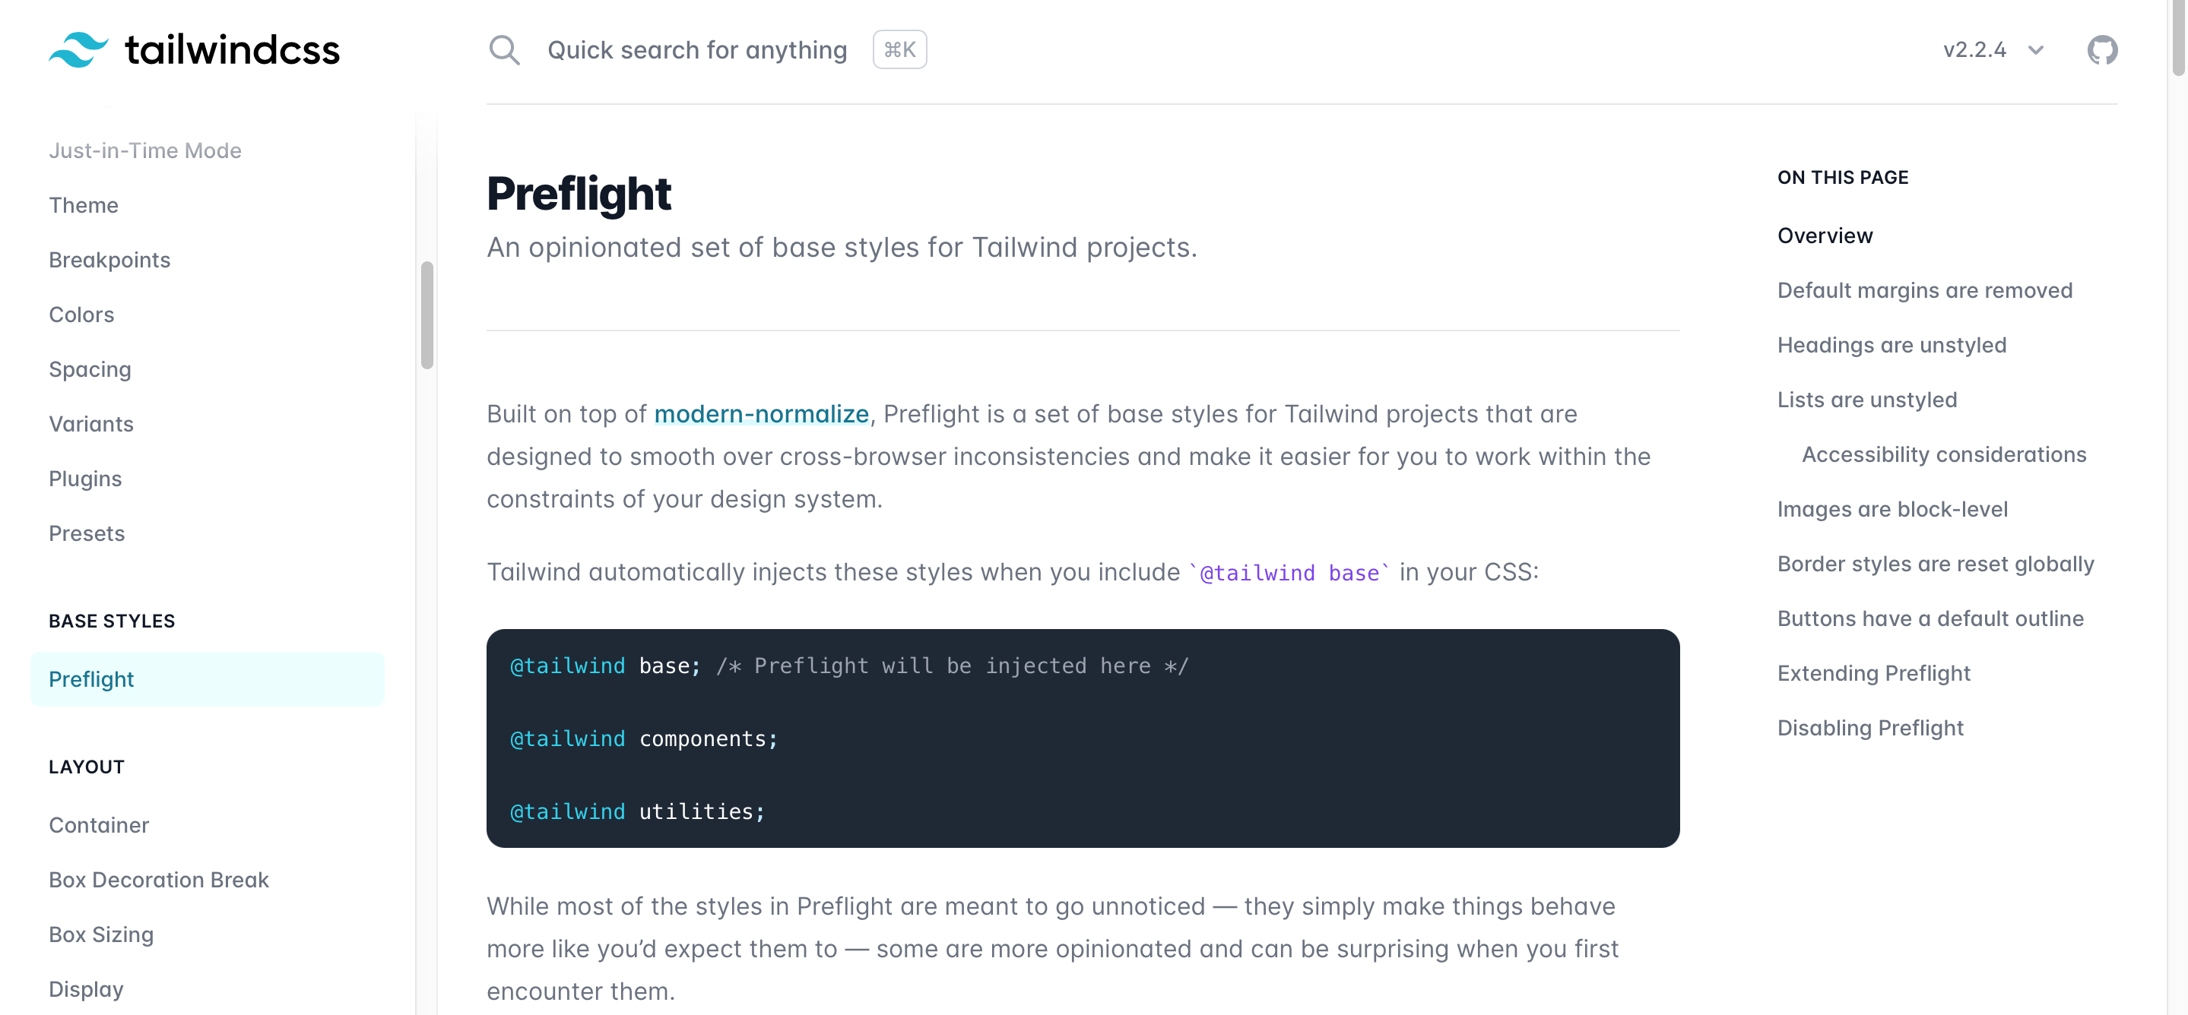Navigate to Box Decoration Break page

tap(159, 880)
